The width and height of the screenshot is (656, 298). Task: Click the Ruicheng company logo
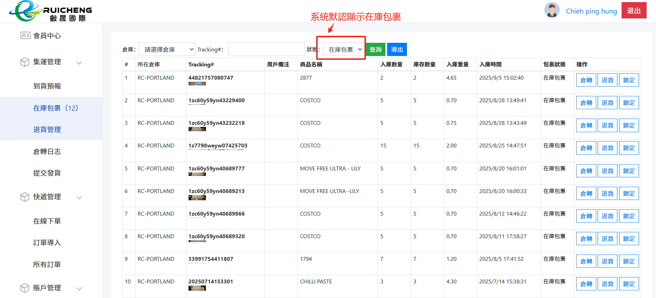click(x=50, y=11)
